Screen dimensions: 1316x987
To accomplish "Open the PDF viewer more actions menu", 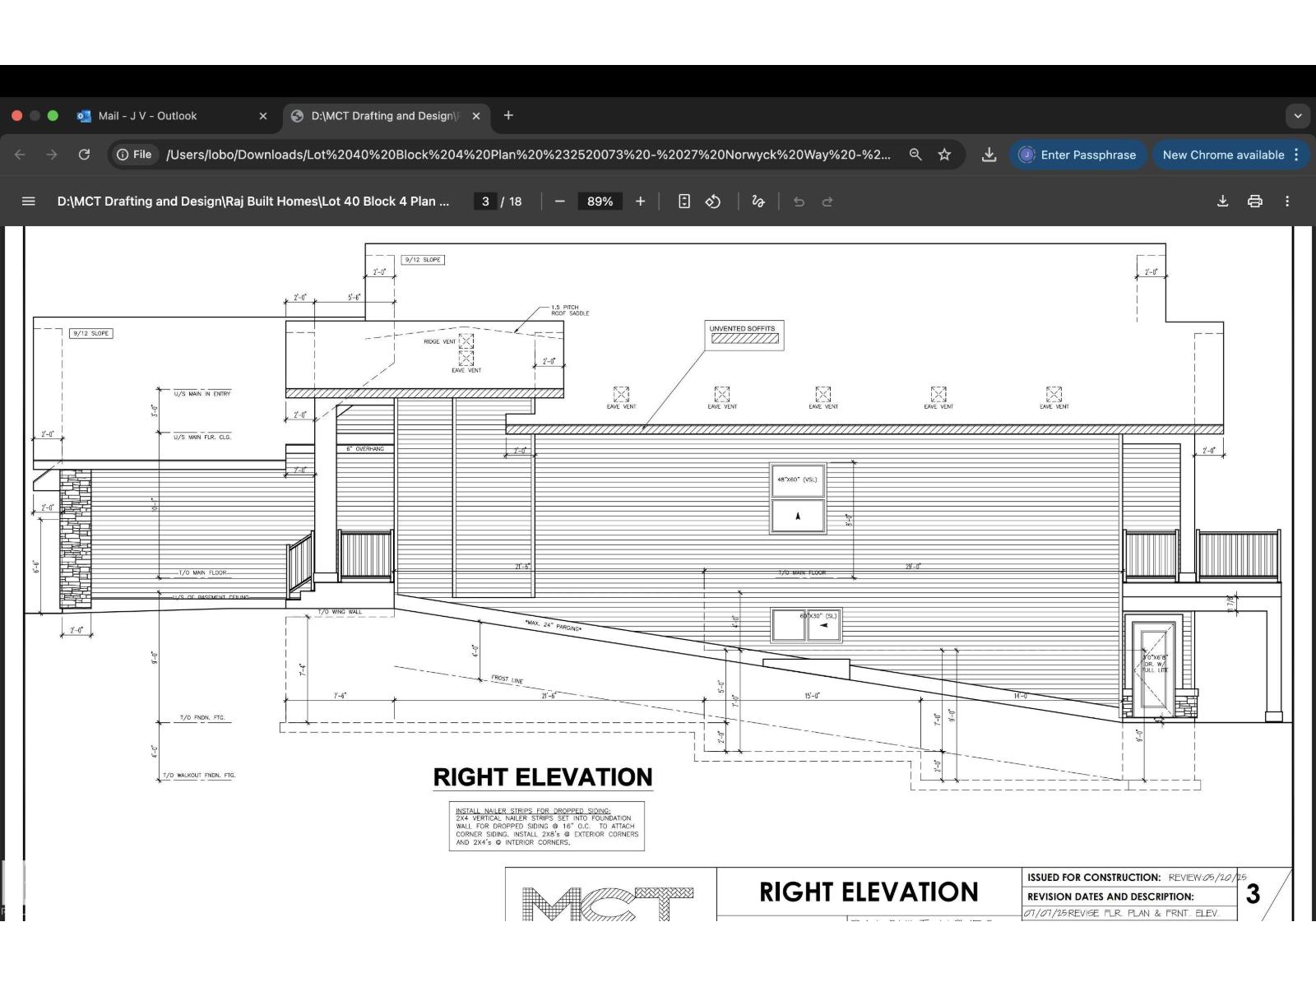I will (x=1287, y=202).
